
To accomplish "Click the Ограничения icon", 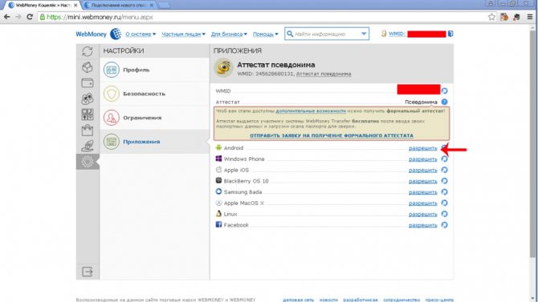I will (x=112, y=118).
